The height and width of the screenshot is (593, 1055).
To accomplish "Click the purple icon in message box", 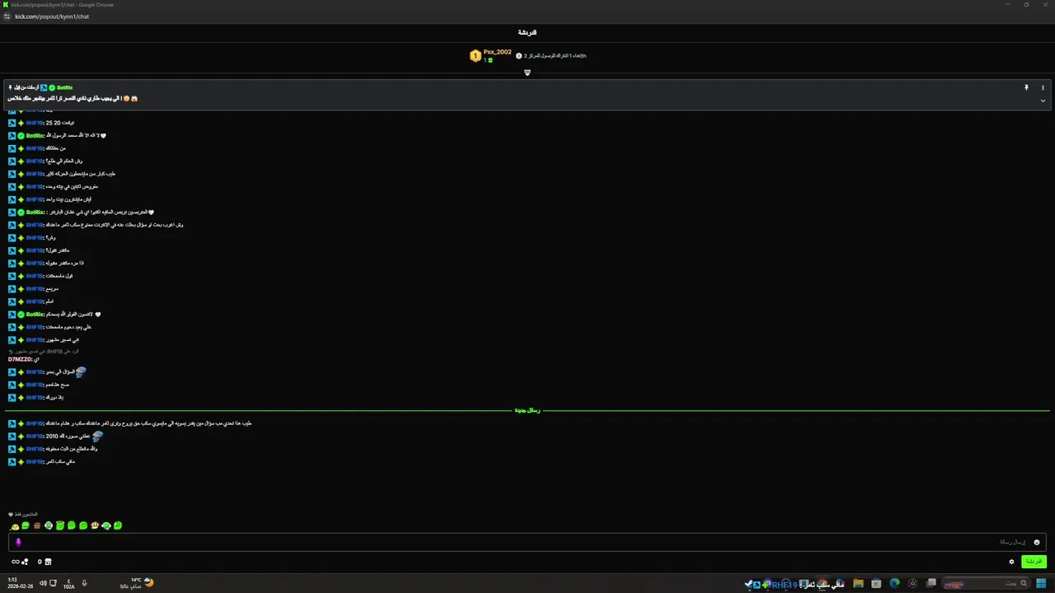I will click(18, 542).
